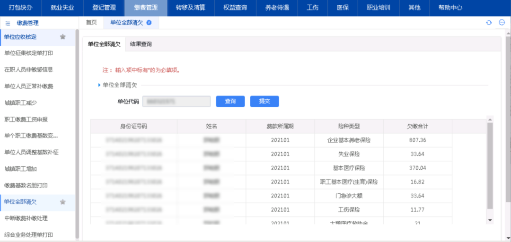Click the star icon next to 单位全部清欠
Image resolution: width=511 pixels, height=242 pixels.
click(62, 202)
